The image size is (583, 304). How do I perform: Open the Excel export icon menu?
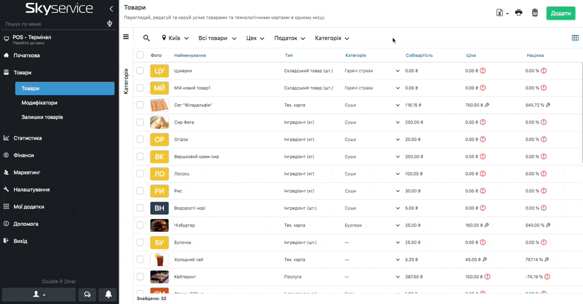501,13
